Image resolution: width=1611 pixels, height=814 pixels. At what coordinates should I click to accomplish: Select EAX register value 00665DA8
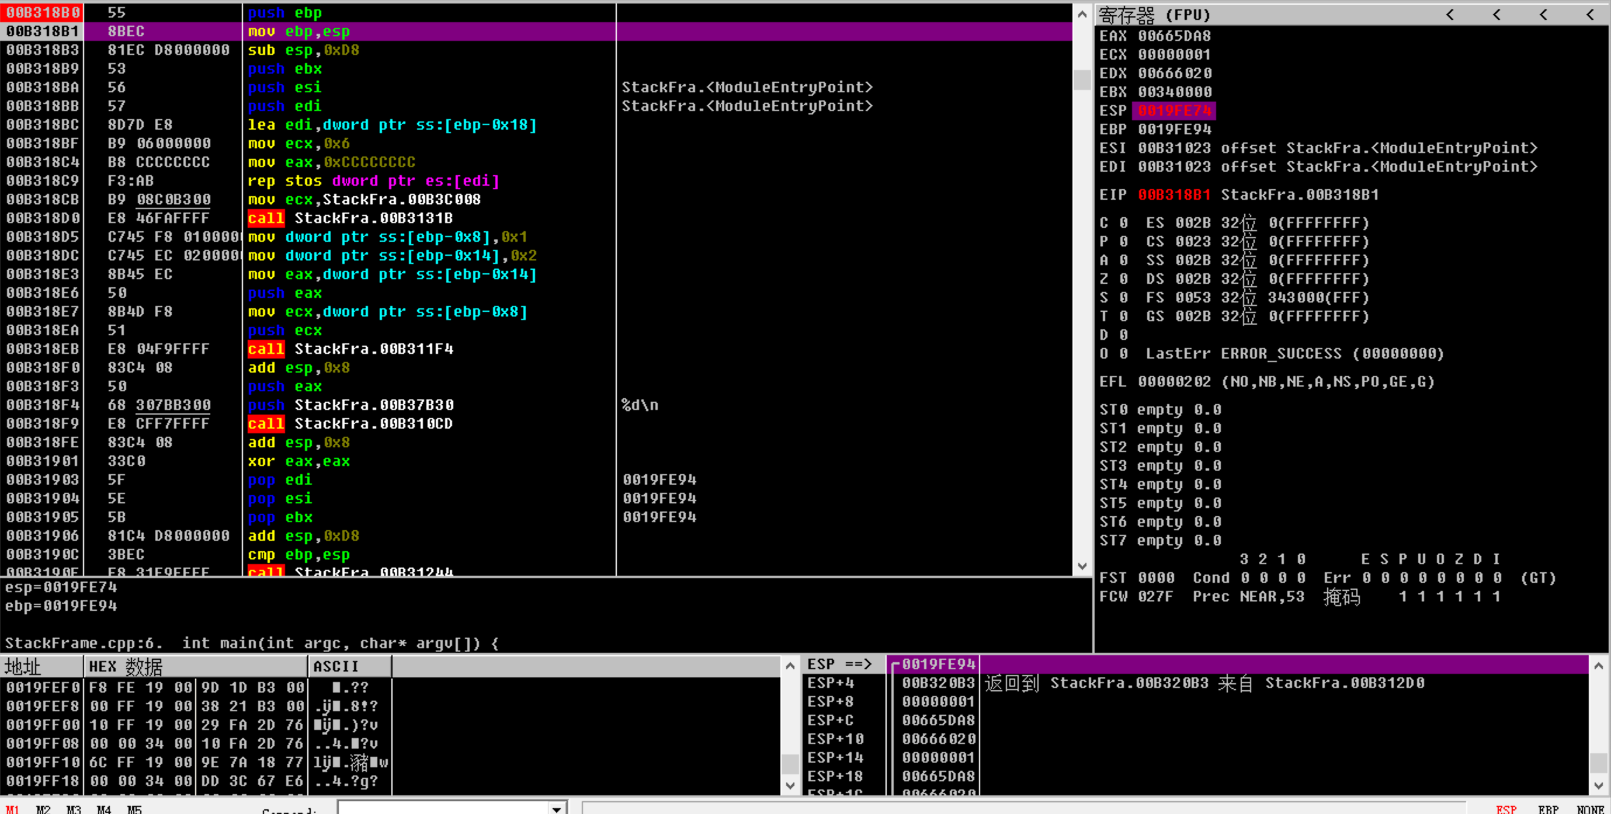[x=1174, y=36]
